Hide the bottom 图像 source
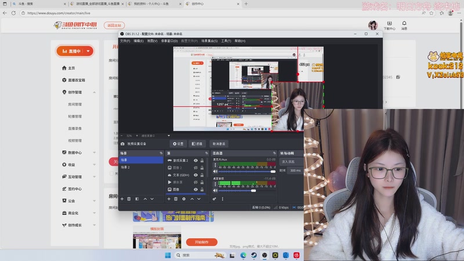The image size is (464, 261). click(195, 190)
